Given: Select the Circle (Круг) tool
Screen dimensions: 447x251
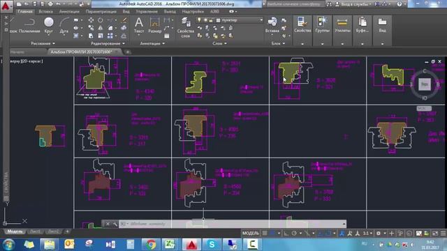Looking at the screenshot, I should pyautogui.click(x=49, y=26).
